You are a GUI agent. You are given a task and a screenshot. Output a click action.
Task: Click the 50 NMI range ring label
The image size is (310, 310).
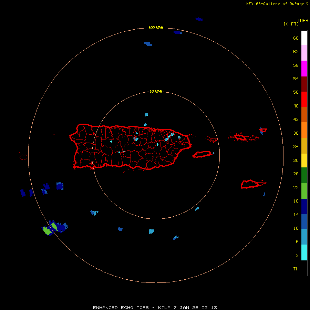coord(156,91)
